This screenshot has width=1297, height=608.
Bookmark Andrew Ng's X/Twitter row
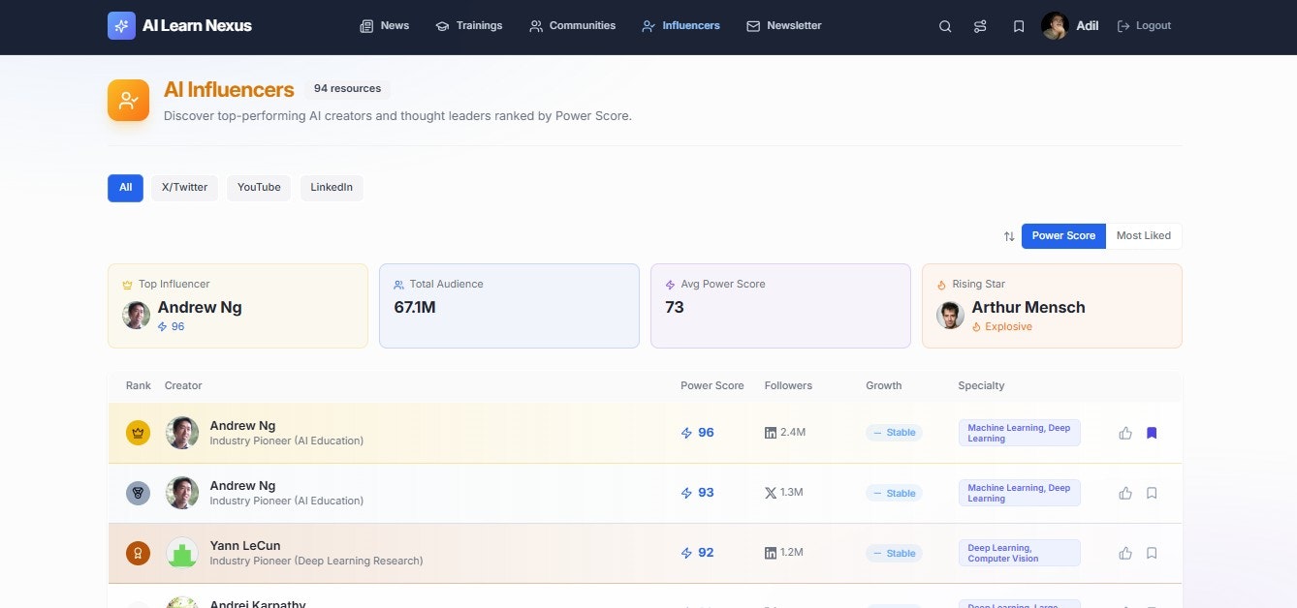(x=1152, y=493)
